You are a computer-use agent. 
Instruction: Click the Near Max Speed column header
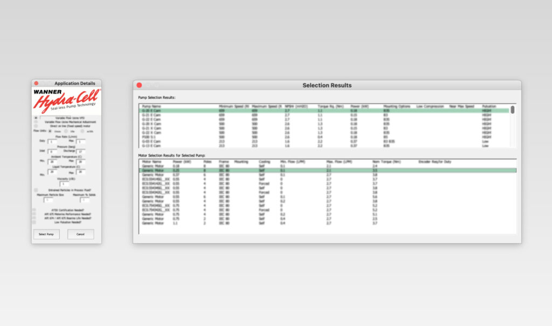[x=461, y=106]
